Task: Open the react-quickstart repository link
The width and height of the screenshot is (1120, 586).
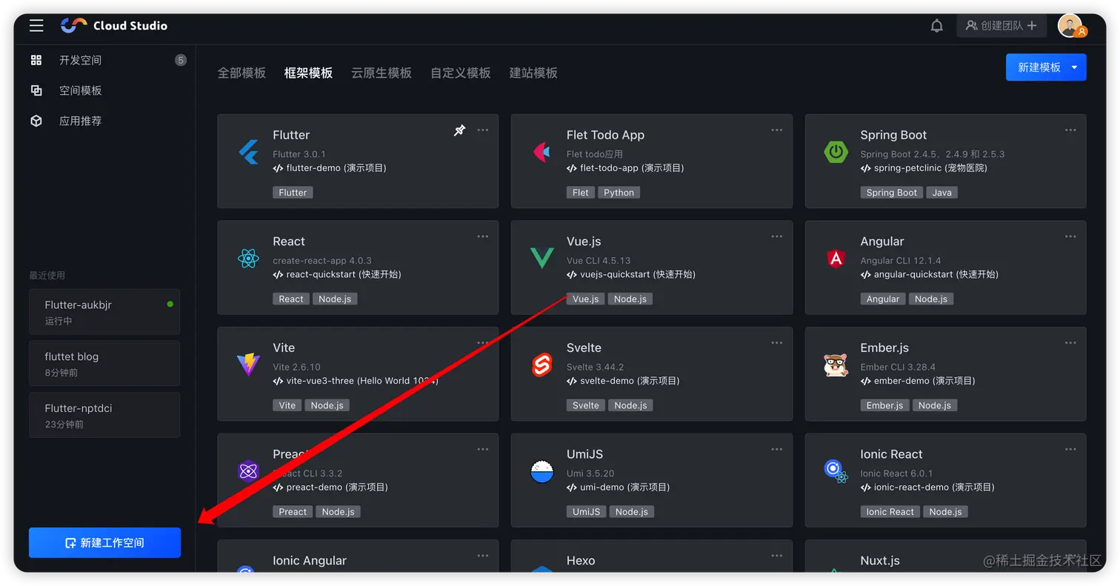Action: 337,274
